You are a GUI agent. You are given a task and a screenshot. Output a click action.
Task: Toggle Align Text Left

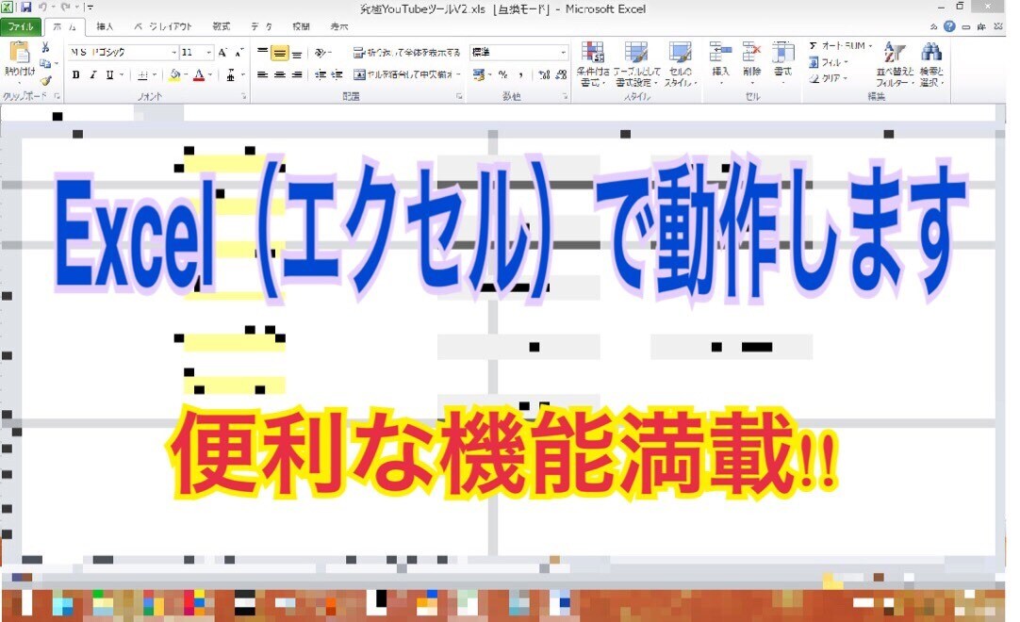(x=263, y=74)
